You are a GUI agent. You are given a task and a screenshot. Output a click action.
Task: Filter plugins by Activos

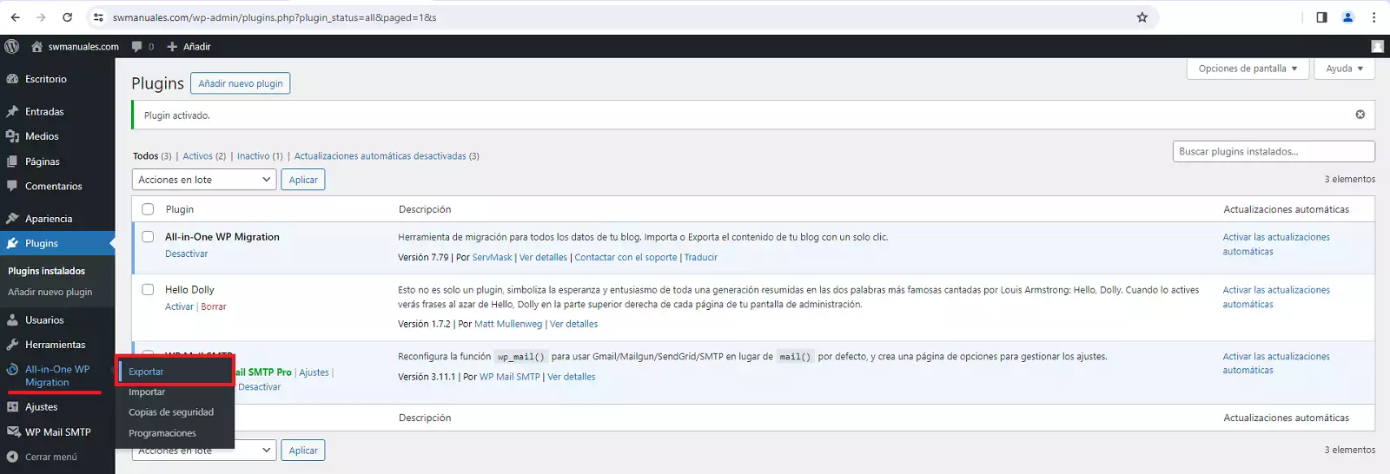[197, 156]
